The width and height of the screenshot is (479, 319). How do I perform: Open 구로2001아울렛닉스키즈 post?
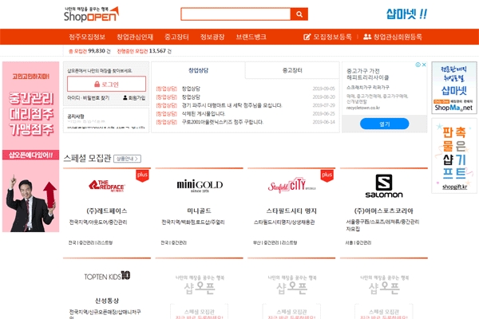222,122
